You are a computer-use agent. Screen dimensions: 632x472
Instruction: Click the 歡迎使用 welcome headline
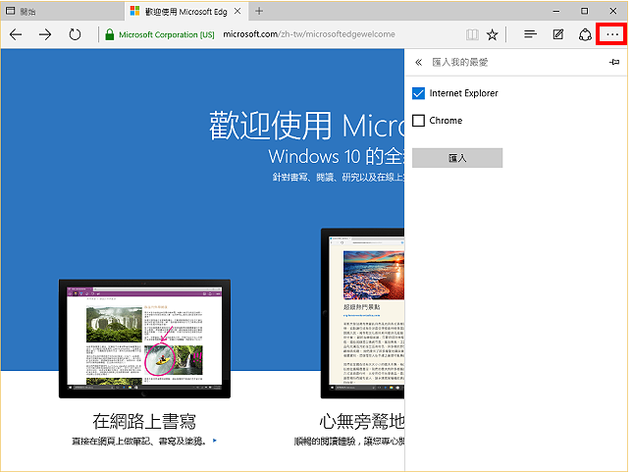[x=306, y=126]
